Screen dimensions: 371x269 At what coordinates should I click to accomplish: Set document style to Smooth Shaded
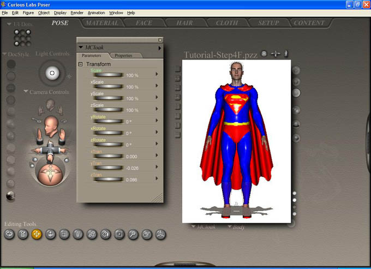click(x=11, y=171)
